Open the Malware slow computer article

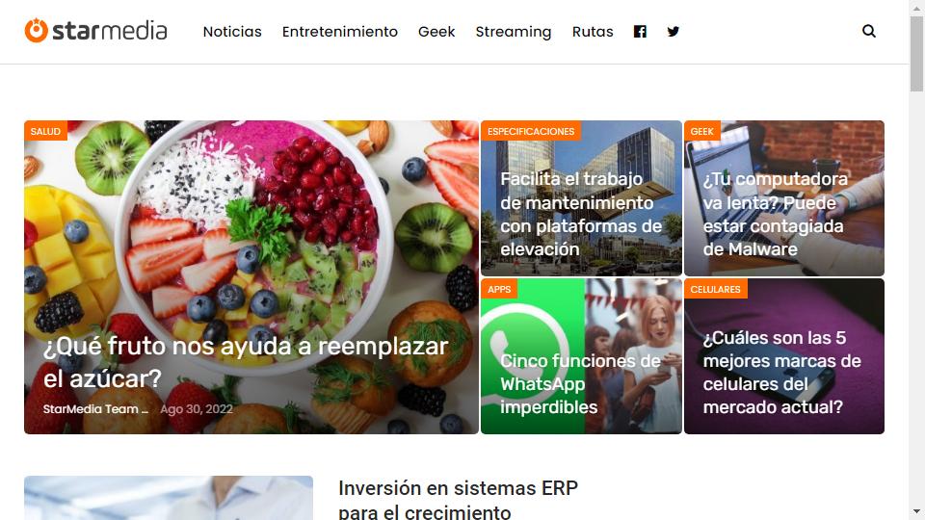coord(775,214)
